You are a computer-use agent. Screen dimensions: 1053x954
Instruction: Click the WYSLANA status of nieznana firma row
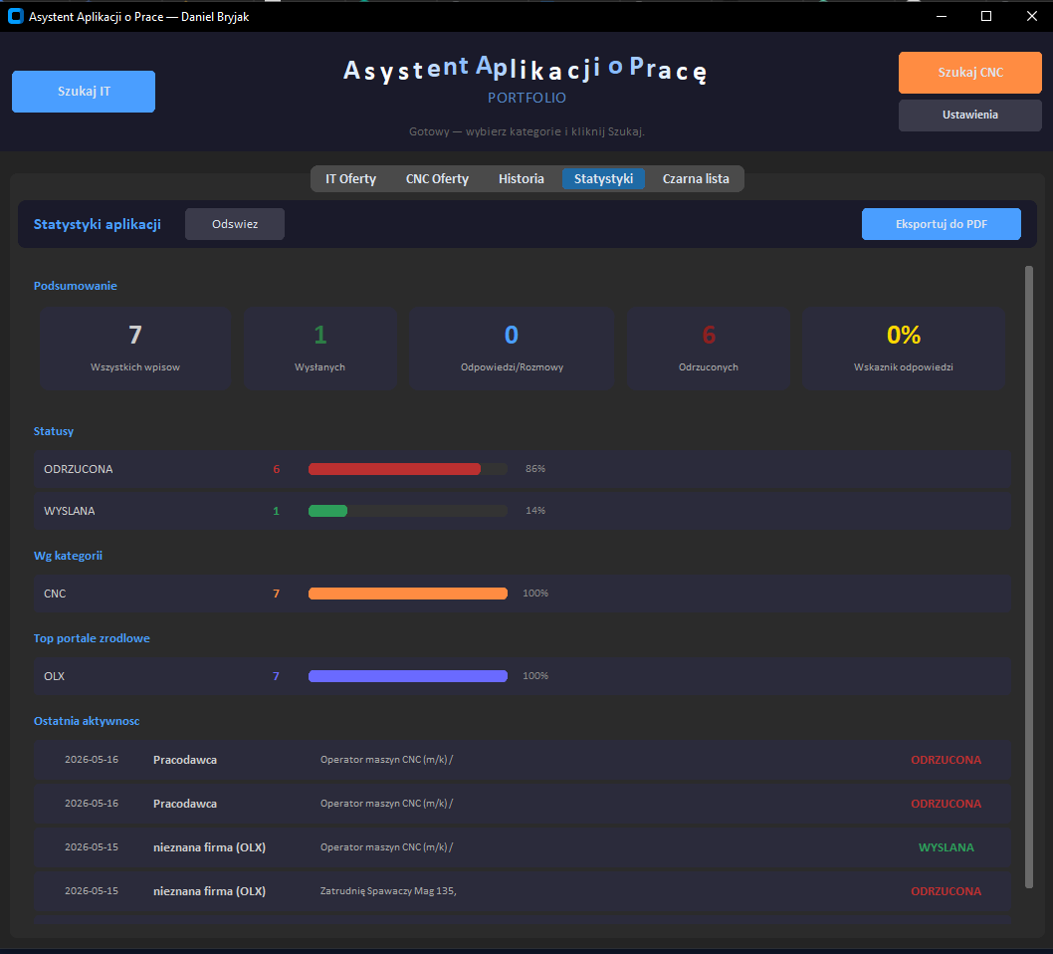[946, 847]
